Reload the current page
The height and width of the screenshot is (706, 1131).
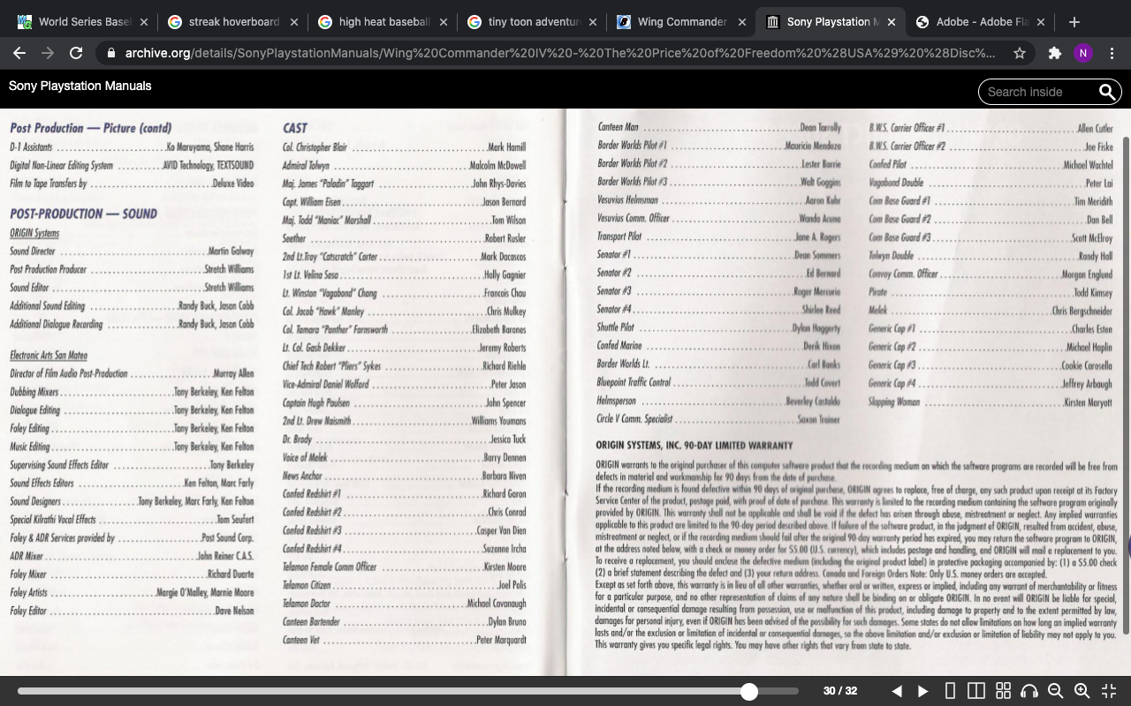click(x=76, y=53)
